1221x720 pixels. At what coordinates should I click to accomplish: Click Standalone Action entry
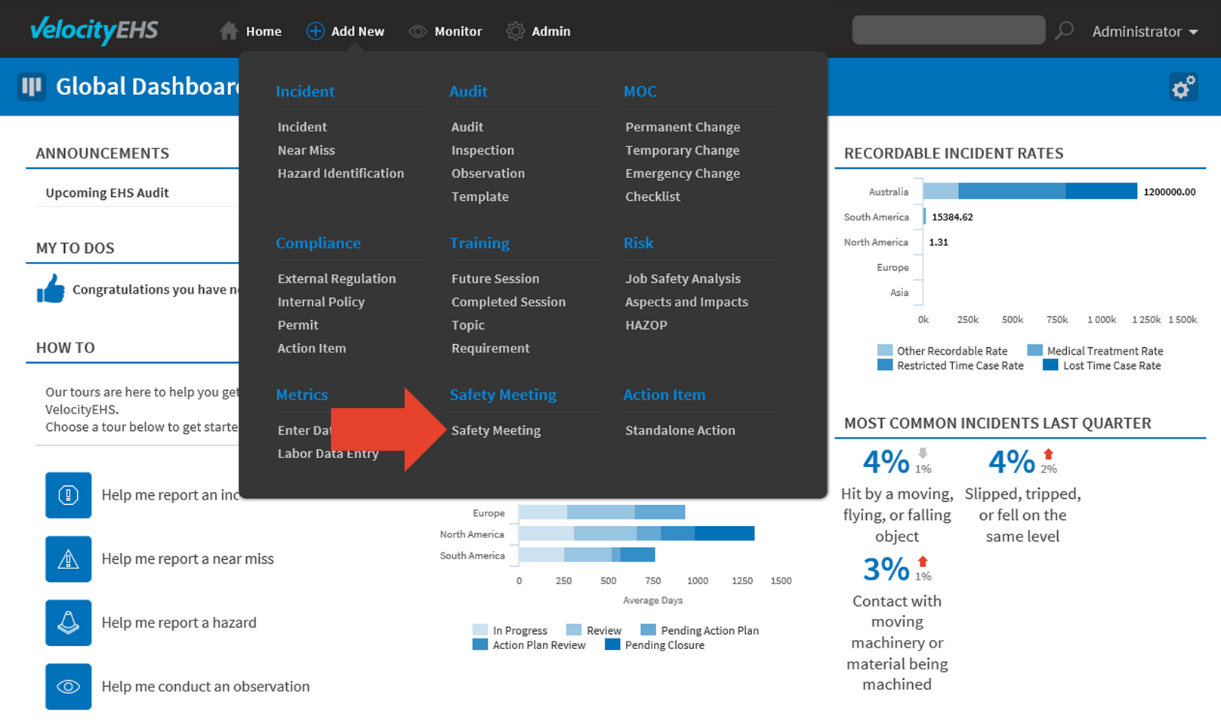(x=680, y=430)
